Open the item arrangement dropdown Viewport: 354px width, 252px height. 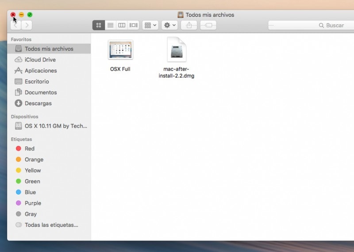(x=150, y=25)
